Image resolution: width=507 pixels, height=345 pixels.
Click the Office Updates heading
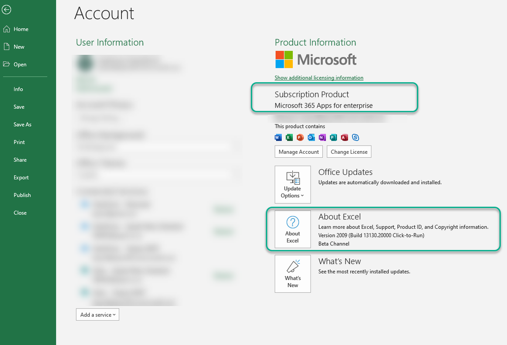coord(345,172)
